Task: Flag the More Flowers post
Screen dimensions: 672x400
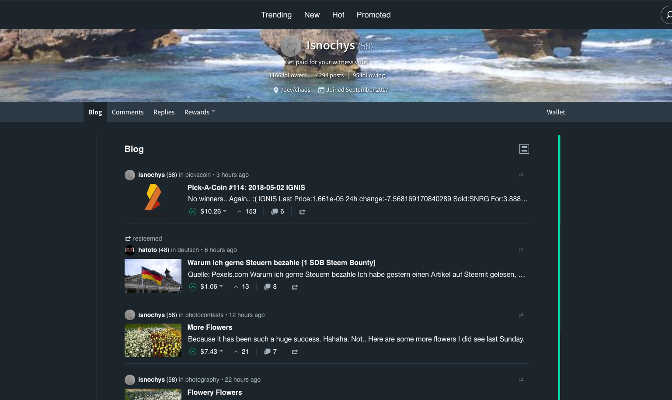Action: (x=521, y=315)
